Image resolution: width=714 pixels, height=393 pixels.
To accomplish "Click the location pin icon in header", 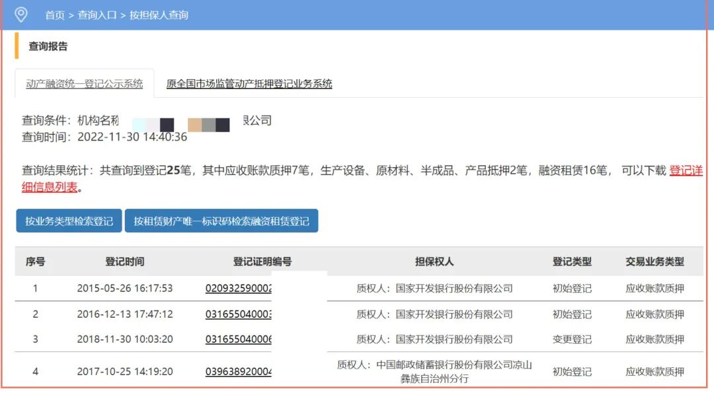I will [21, 15].
